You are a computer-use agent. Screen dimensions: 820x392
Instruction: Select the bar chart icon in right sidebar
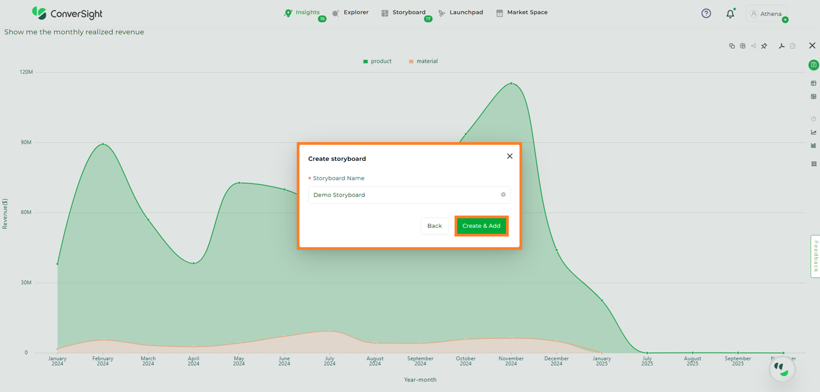tap(814, 145)
